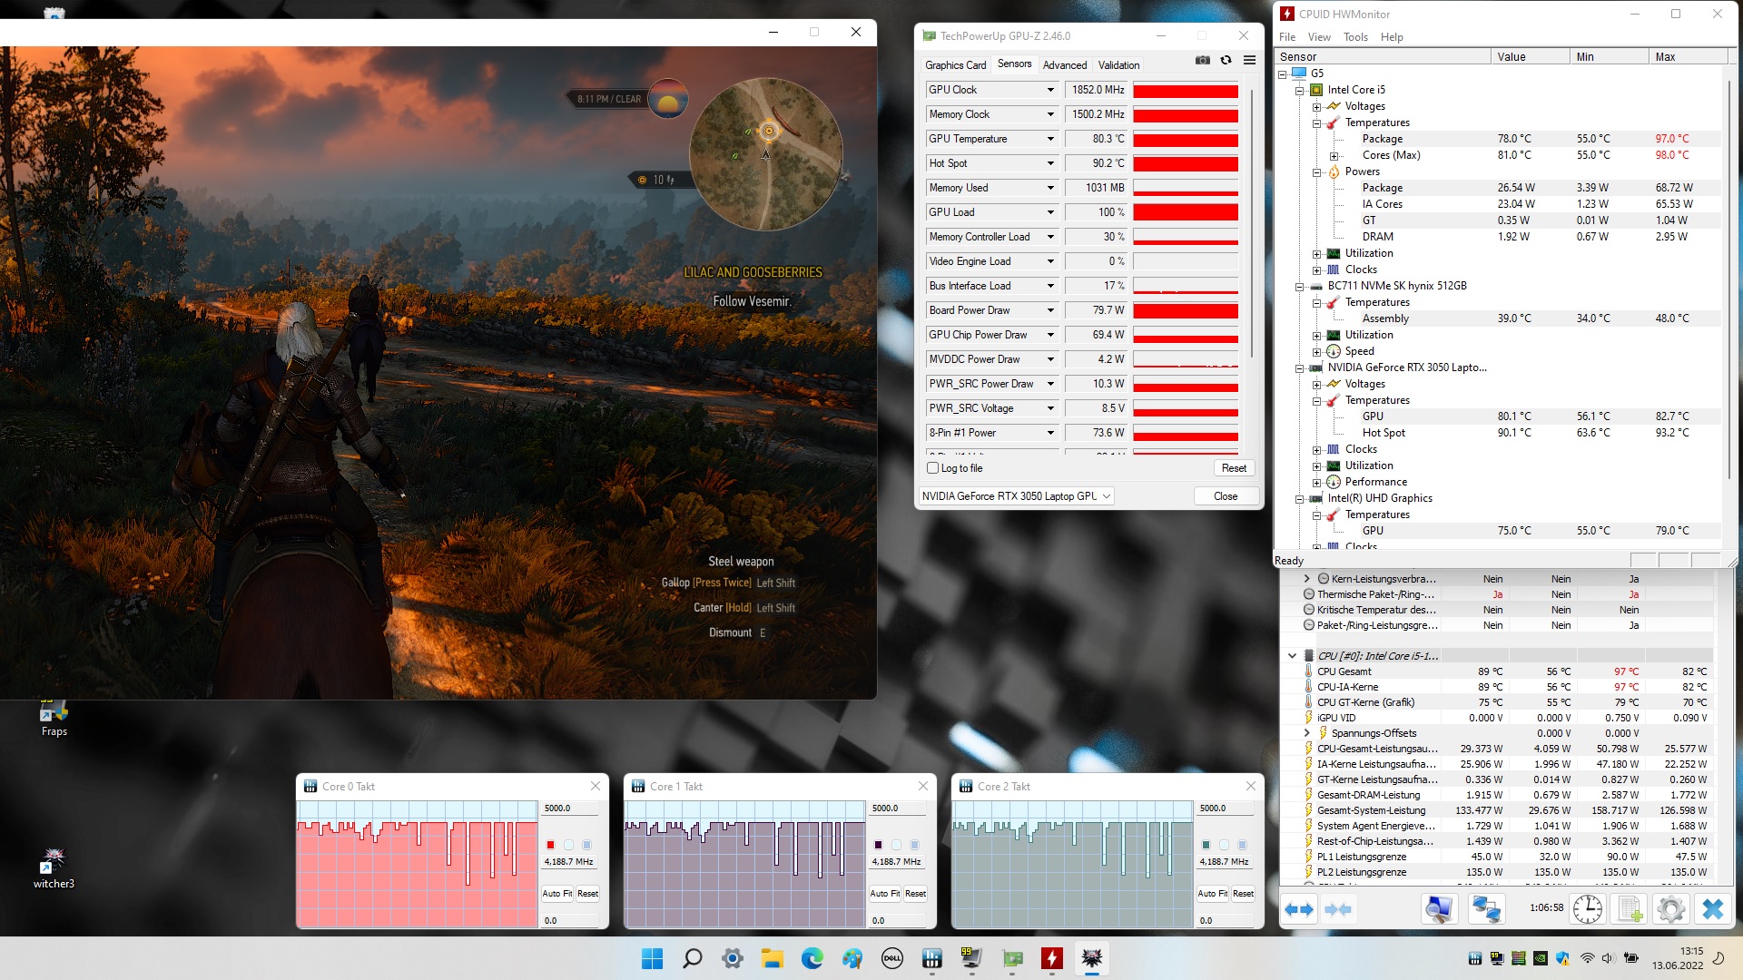This screenshot has height=980, width=1743.
Task: Open the witcher3 desktop shortcut
Action: point(54,867)
